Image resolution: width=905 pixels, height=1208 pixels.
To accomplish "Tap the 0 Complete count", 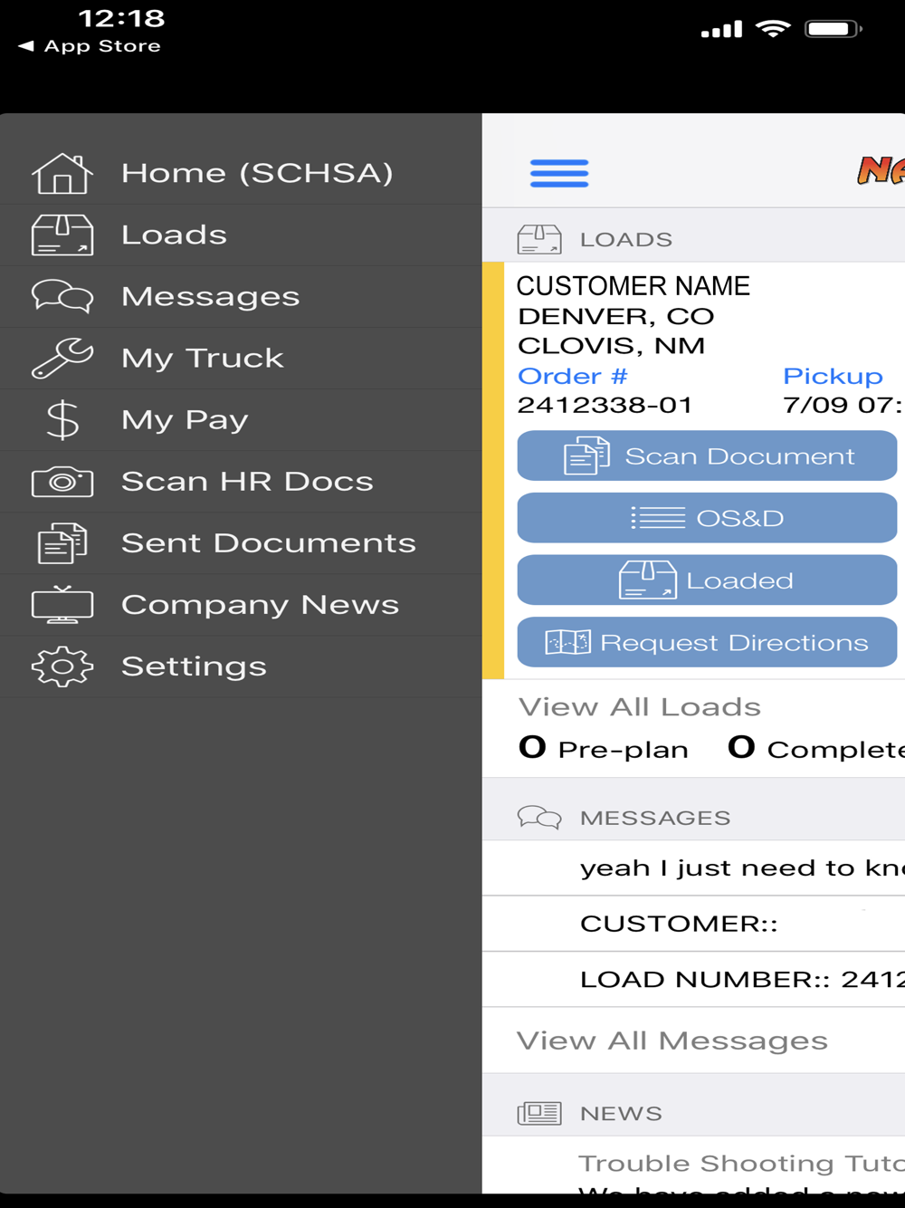I will [816, 749].
